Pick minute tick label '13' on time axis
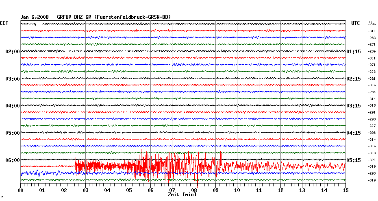This screenshot has width=378, height=201. click(x=302, y=190)
